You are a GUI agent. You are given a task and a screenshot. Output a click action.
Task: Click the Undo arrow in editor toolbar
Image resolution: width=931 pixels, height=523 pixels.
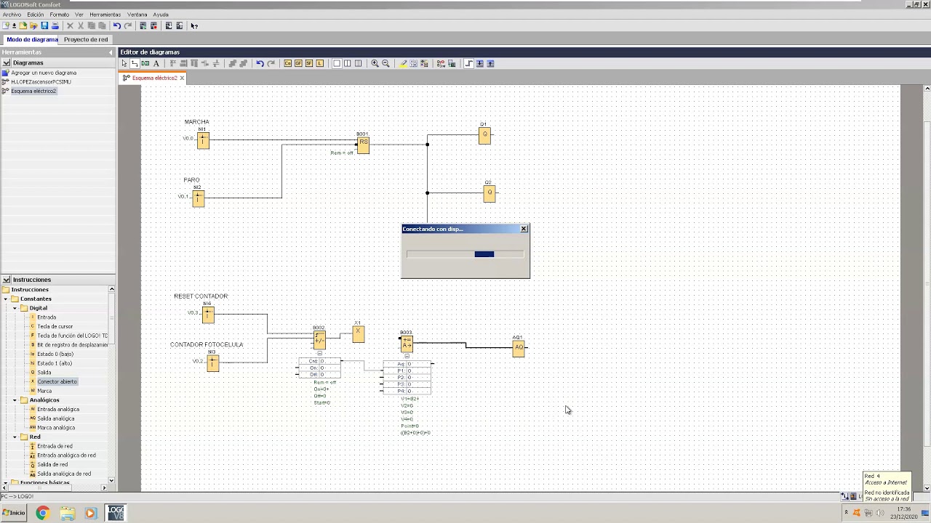pos(260,63)
